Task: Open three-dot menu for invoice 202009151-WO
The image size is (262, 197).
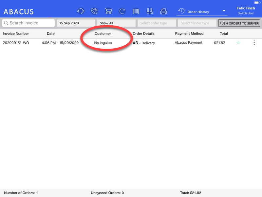Action: click(254, 43)
